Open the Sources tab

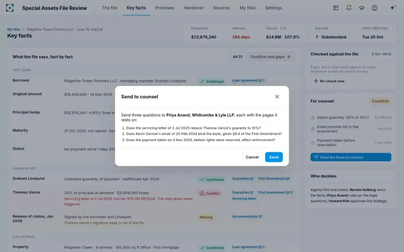tap(222, 8)
